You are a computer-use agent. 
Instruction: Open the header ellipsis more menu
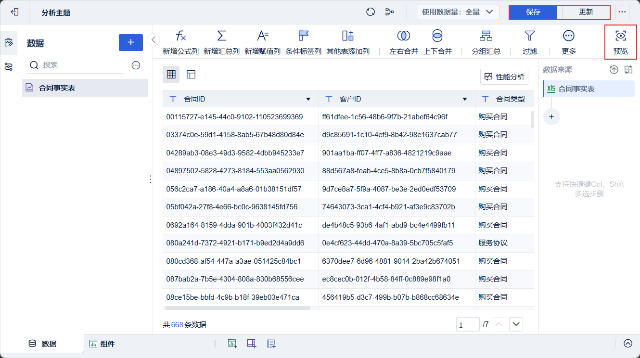(622, 12)
